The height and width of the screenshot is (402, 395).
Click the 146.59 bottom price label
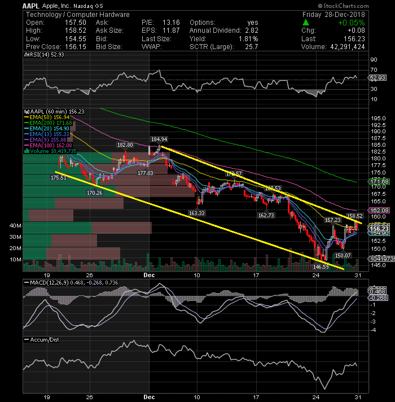(321, 266)
